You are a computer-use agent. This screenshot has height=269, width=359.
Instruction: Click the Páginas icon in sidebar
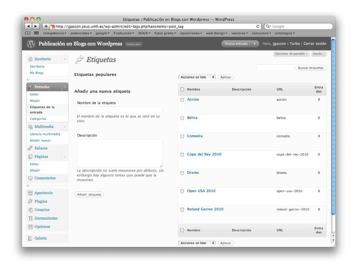pos(30,157)
